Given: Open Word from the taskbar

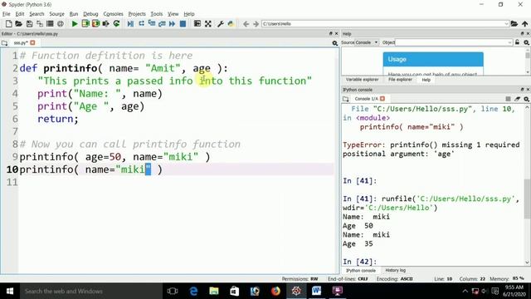Looking at the screenshot, I should pyautogui.click(x=316, y=291).
